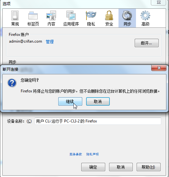Viewport: 169px width, 177px height.
Task: Click 确定 at the options window bottom
Action: tap(93, 167)
